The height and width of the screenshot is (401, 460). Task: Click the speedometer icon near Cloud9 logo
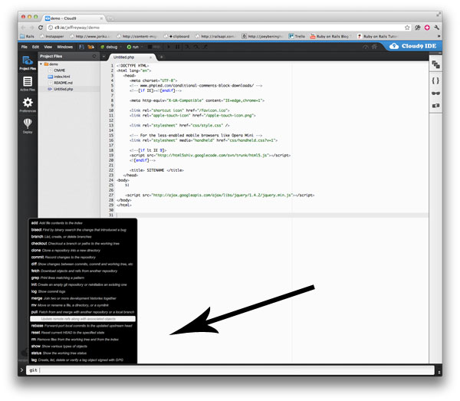(365, 47)
